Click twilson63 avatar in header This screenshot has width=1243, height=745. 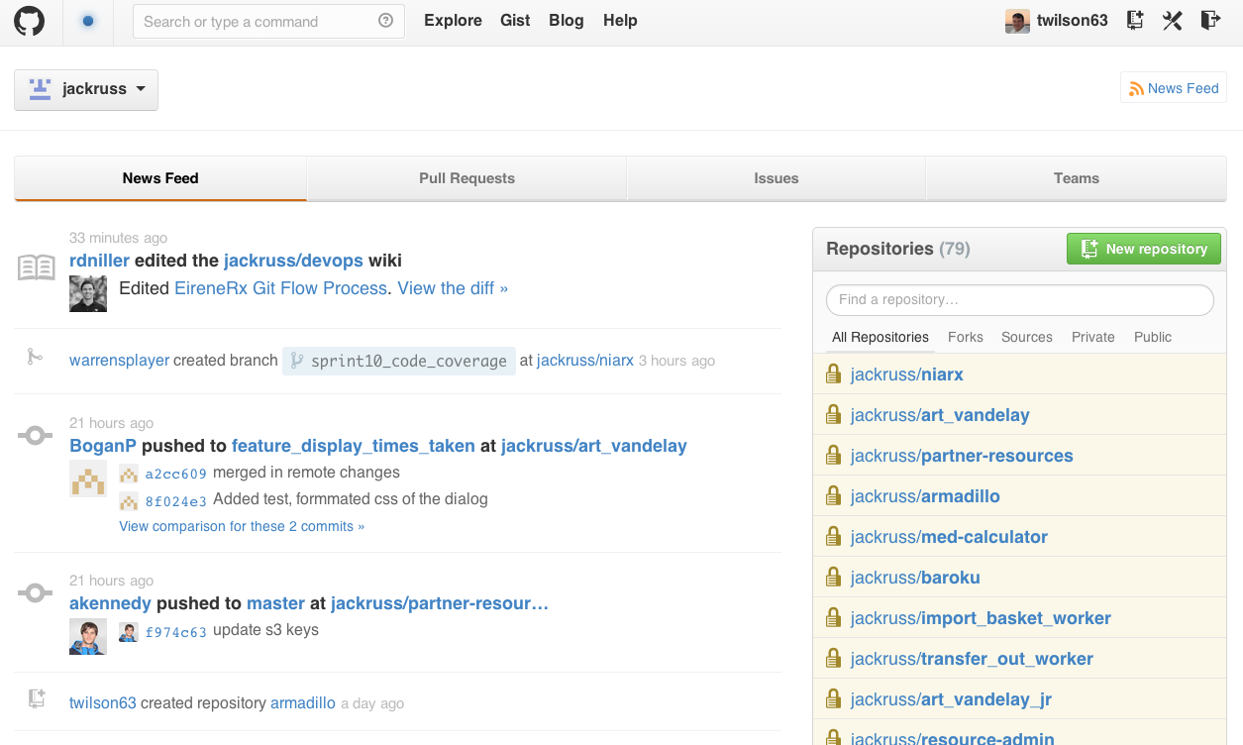point(1017,21)
